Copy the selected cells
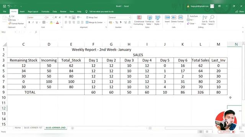 (x=12, y=20)
